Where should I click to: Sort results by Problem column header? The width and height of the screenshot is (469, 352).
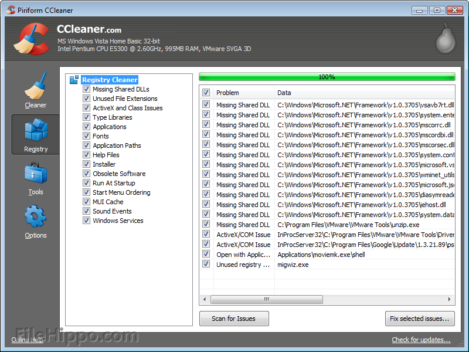(x=244, y=93)
